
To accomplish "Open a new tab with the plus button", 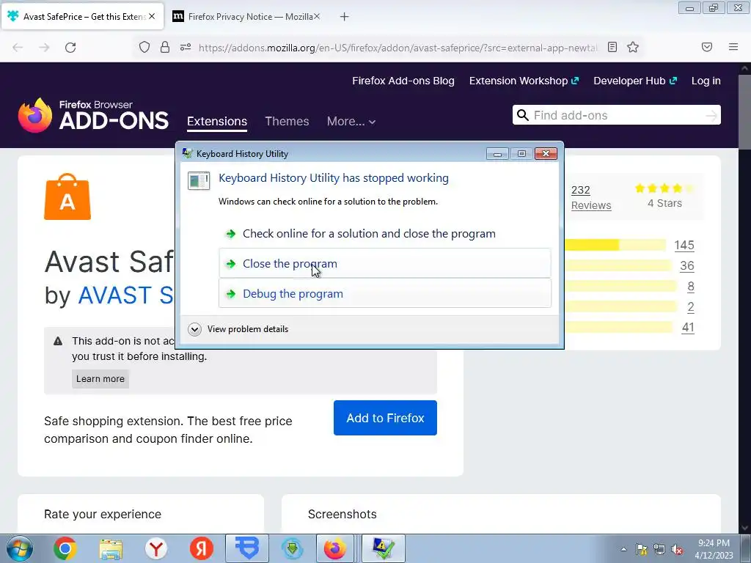I will [x=345, y=17].
